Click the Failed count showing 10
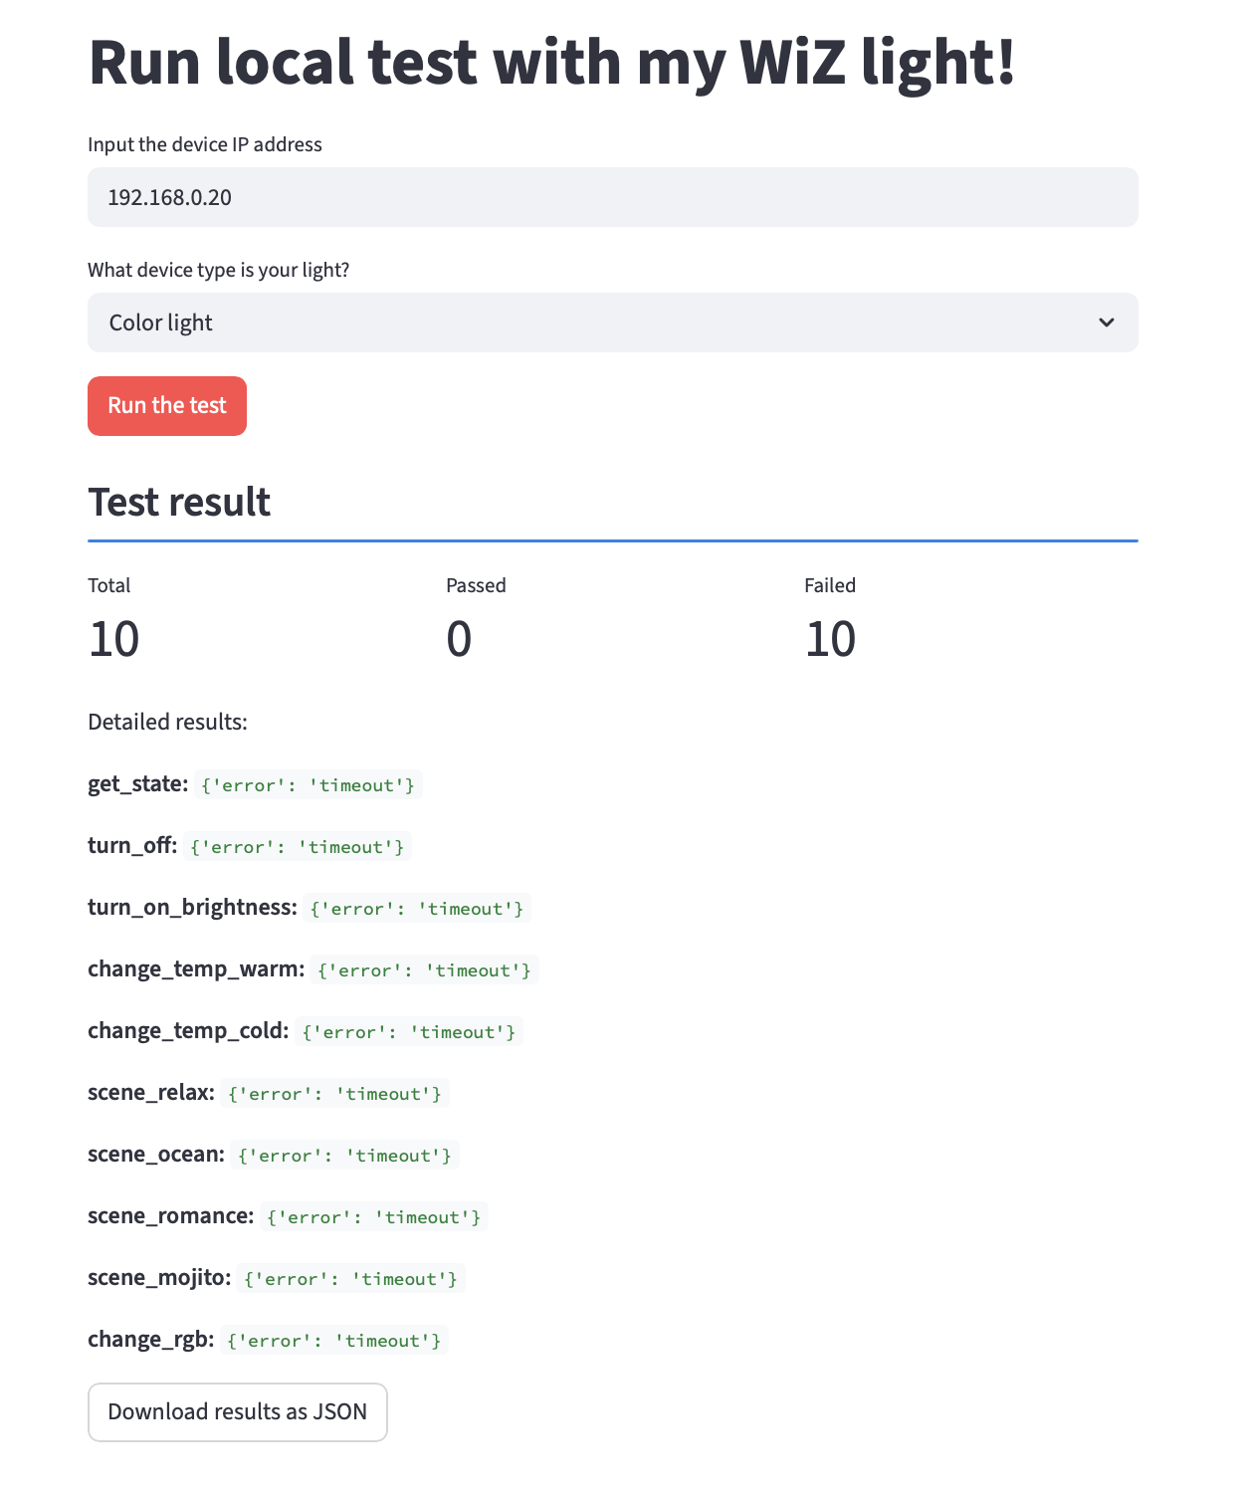Viewport: 1244px width, 1495px height. point(829,638)
